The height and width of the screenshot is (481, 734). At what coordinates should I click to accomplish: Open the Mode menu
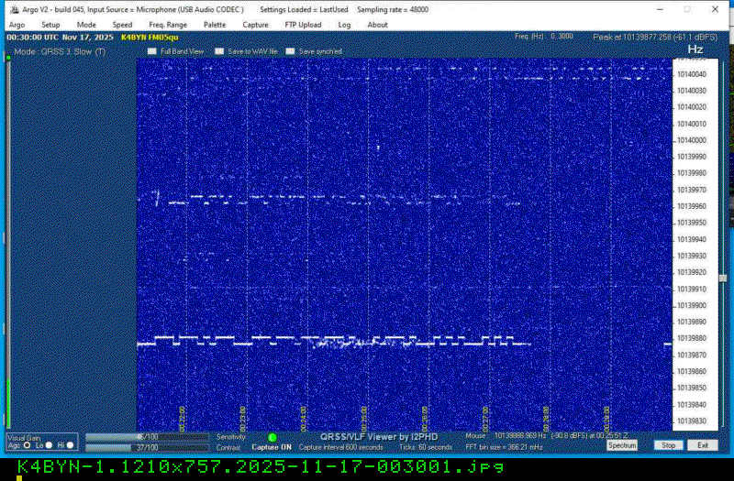(86, 25)
